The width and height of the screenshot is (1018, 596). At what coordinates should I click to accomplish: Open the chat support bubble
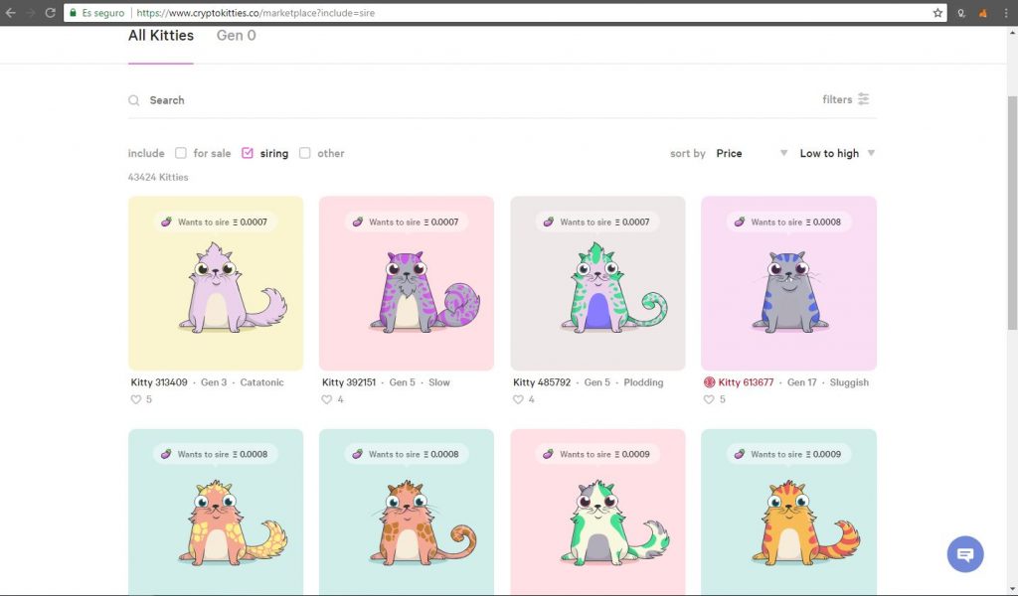tap(965, 554)
